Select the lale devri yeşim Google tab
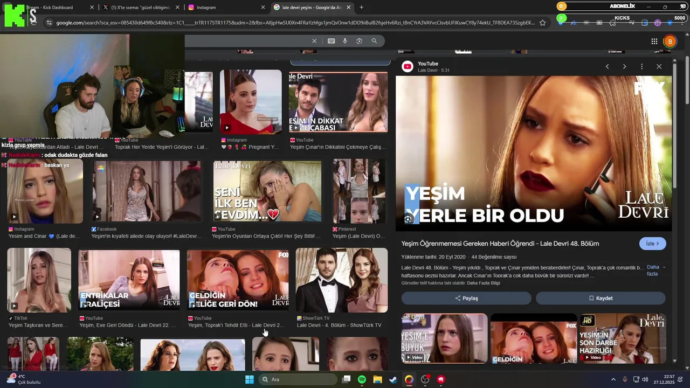The width and height of the screenshot is (690, 388). tap(312, 8)
